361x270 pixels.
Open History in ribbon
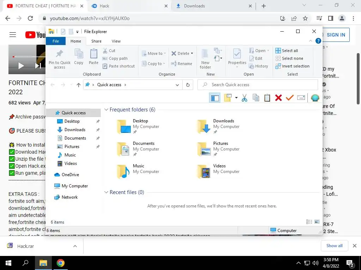coord(258,66)
